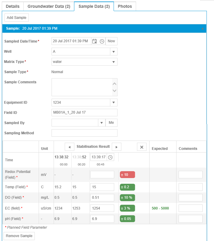This screenshot has width=214, height=241.
Task: Assign sampler with the Me button
Action: pyautogui.click(x=111, y=123)
